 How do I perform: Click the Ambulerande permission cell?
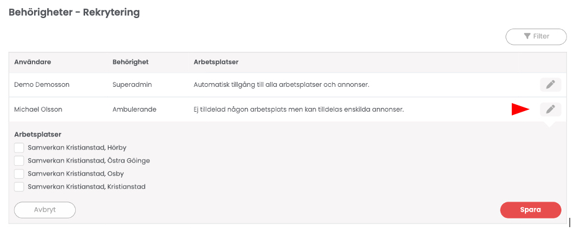(x=135, y=109)
